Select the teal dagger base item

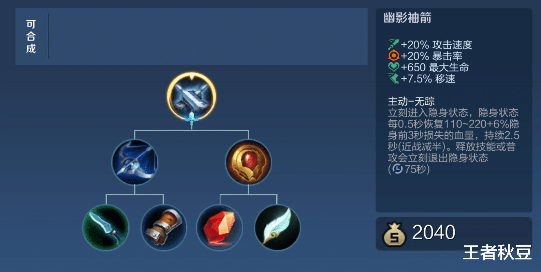point(106,227)
